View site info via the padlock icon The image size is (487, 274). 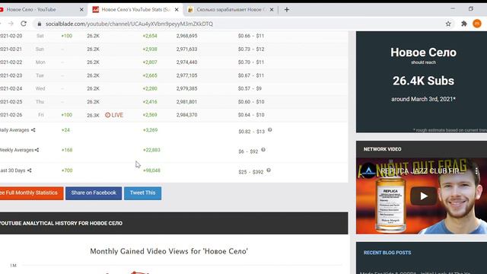(x=40, y=24)
